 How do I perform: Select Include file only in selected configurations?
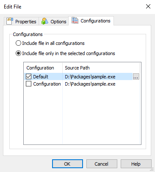(x=65, y=53)
